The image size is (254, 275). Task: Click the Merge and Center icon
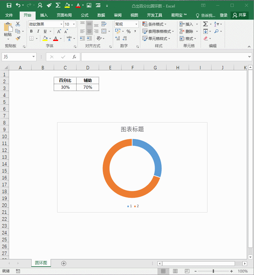point(104,31)
